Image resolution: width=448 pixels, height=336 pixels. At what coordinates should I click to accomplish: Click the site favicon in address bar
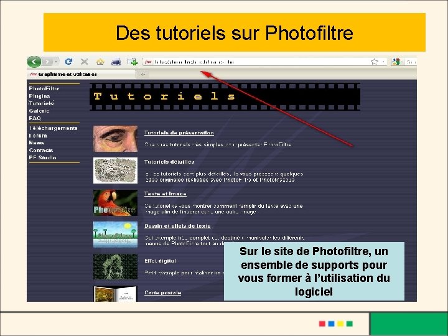pyautogui.click(x=147, y=62)
